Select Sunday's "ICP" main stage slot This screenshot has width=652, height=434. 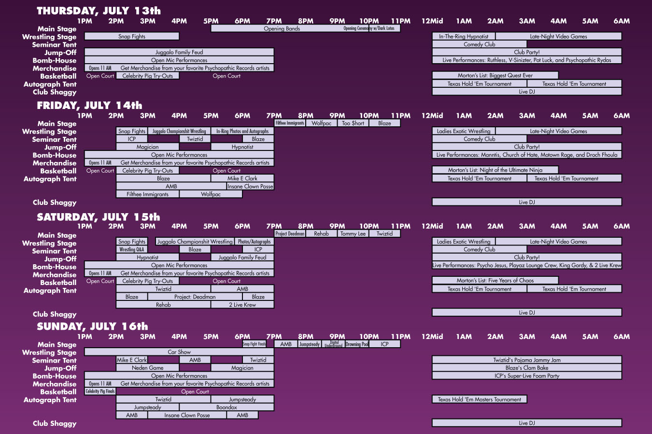click(384, 344)
